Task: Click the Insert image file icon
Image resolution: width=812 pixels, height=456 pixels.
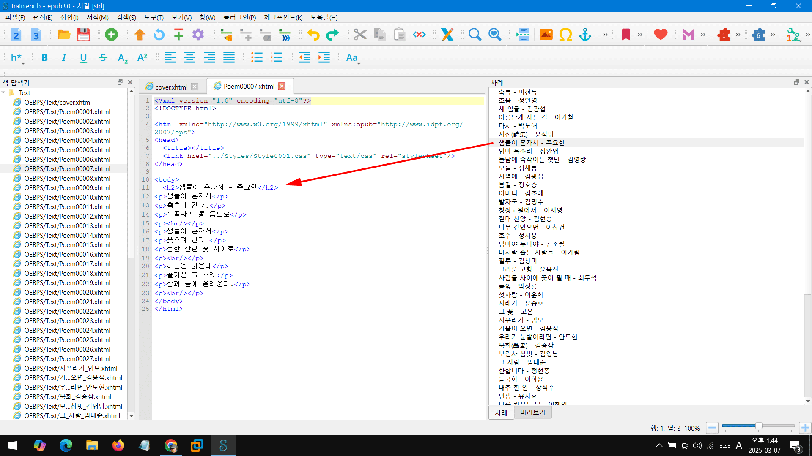Action: point(546,35)
